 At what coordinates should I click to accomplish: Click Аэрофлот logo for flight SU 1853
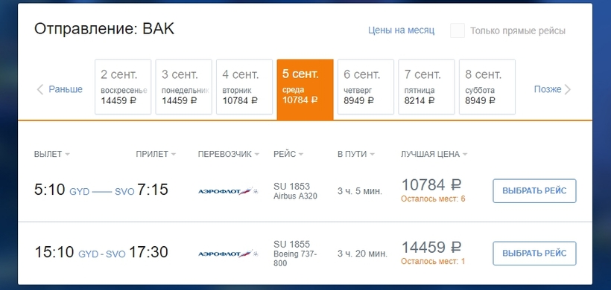coord(228,191)
